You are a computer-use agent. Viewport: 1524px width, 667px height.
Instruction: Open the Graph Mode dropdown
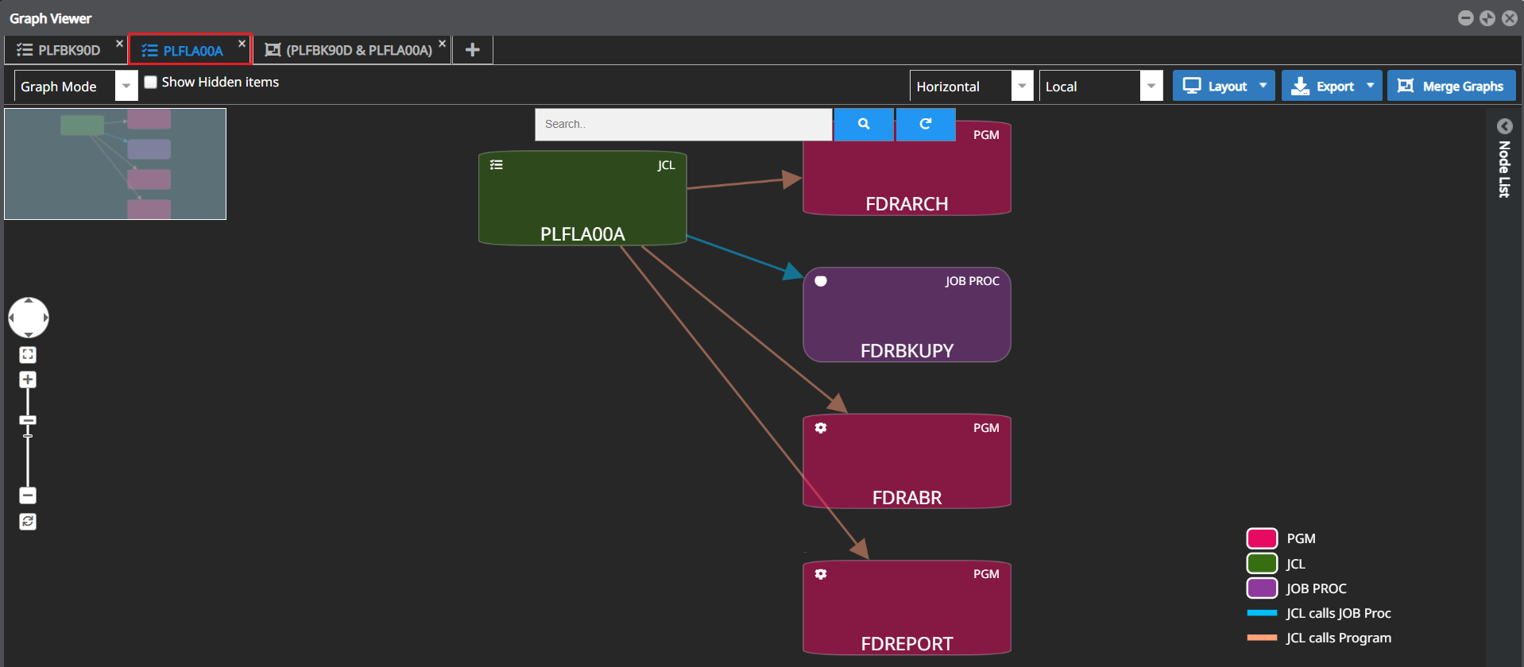tap(76, 86)
